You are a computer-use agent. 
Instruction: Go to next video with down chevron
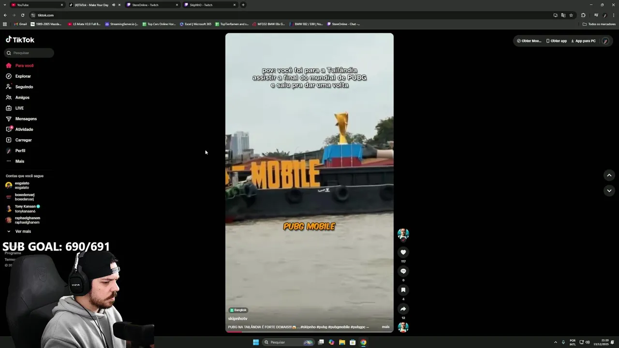click(x=609, y=190)
